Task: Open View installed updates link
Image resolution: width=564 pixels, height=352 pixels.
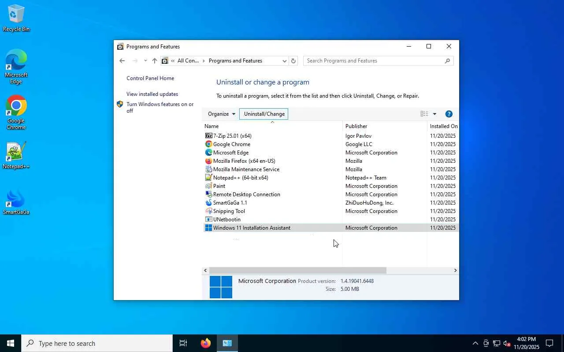Action: [x=152, y=94]
